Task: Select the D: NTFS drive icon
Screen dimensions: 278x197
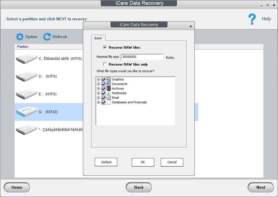Action: (x=27, y=76)
